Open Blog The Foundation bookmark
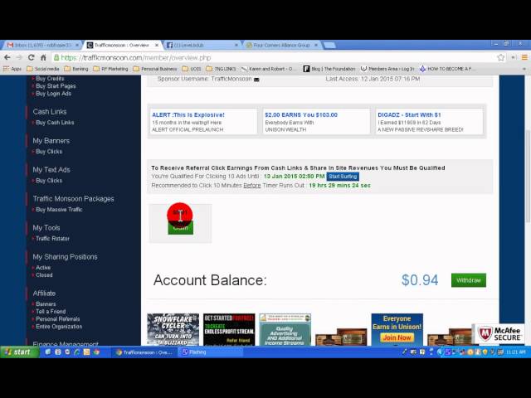The height and width of the screenshot is (398, 531). coord(329,69)
